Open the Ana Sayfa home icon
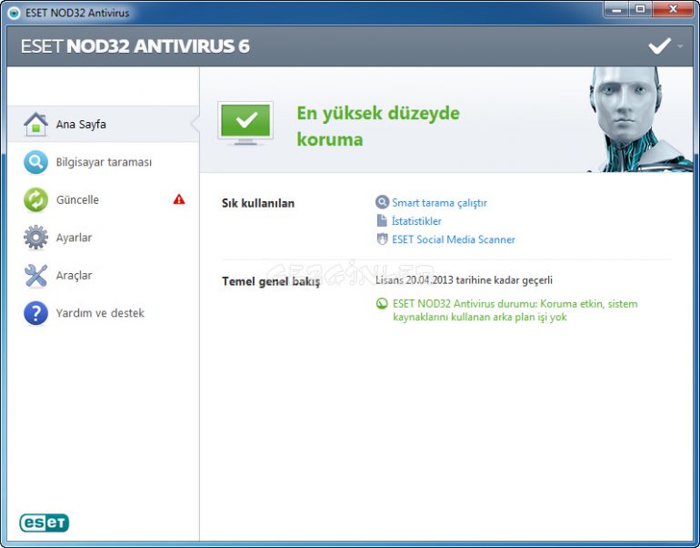700x548 pixels. (x=35, y=125)
